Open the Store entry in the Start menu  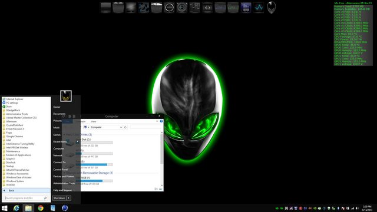coord(9,107)
